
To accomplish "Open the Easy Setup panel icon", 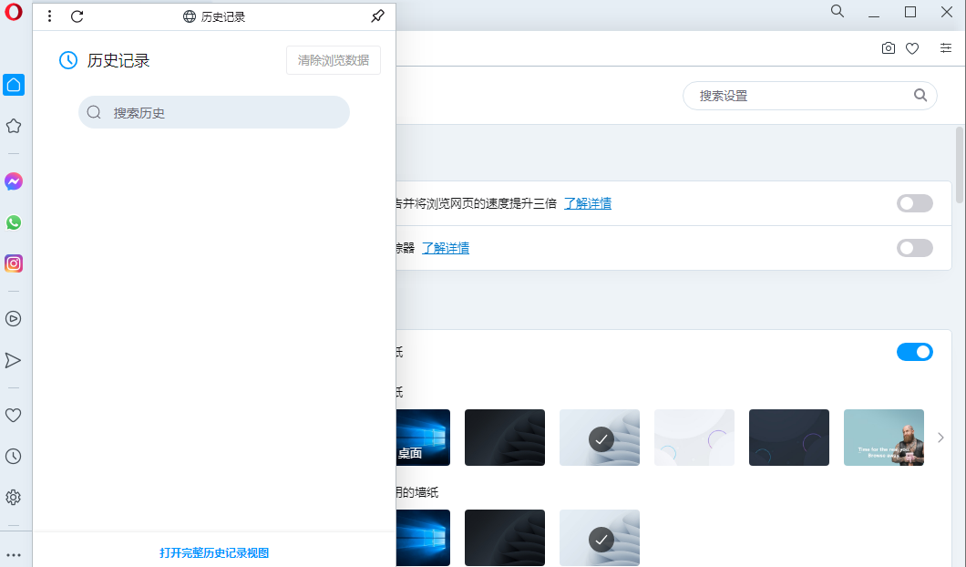I will point(946,48).
